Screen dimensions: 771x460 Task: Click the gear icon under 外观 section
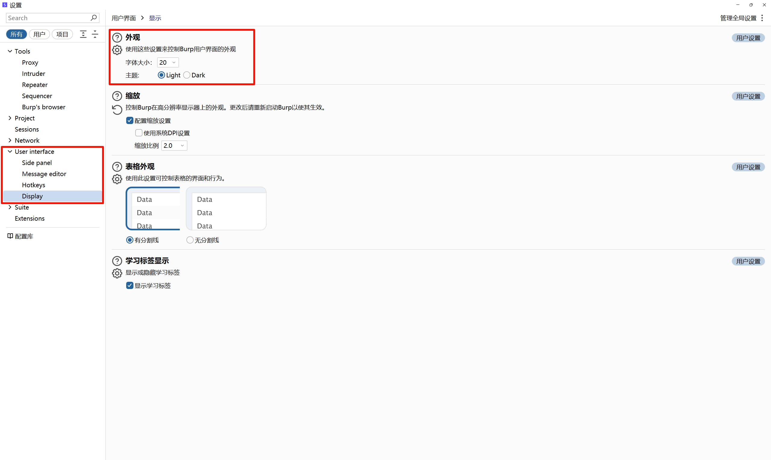117,50
